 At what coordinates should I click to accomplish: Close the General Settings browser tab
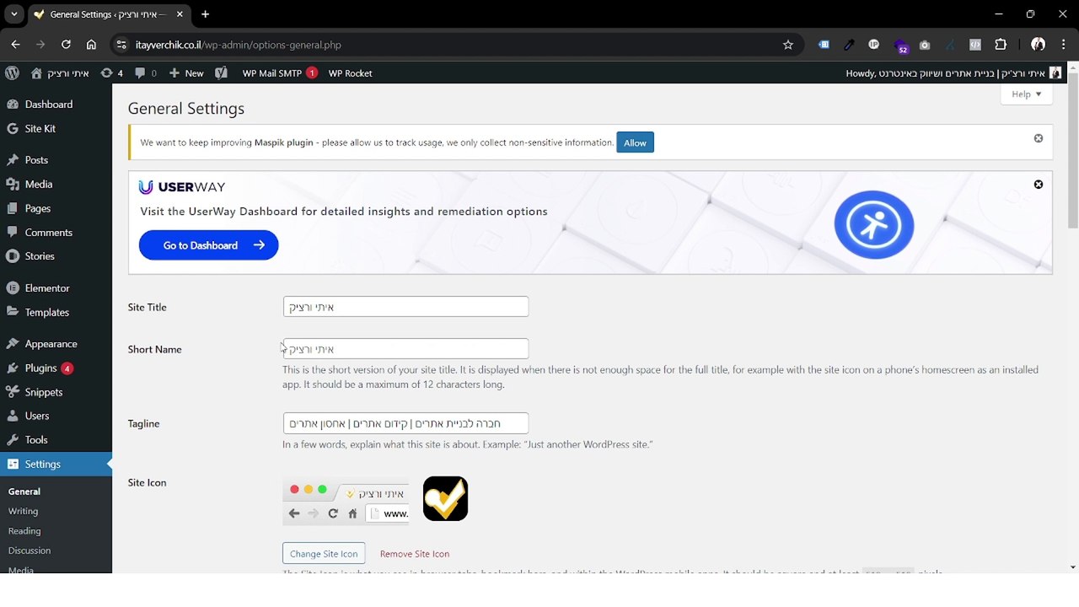(180, 14)
